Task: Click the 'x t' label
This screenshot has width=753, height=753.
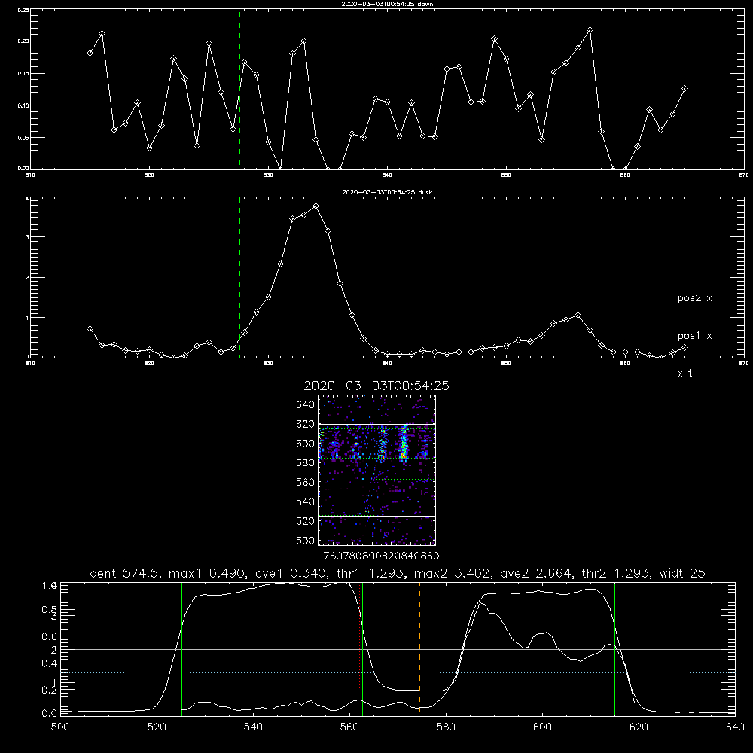Action: (684, 373)
